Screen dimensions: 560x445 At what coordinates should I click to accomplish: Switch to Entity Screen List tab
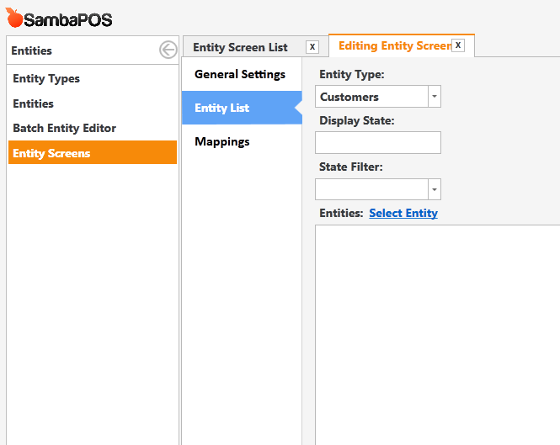click(x=240, y=47)
